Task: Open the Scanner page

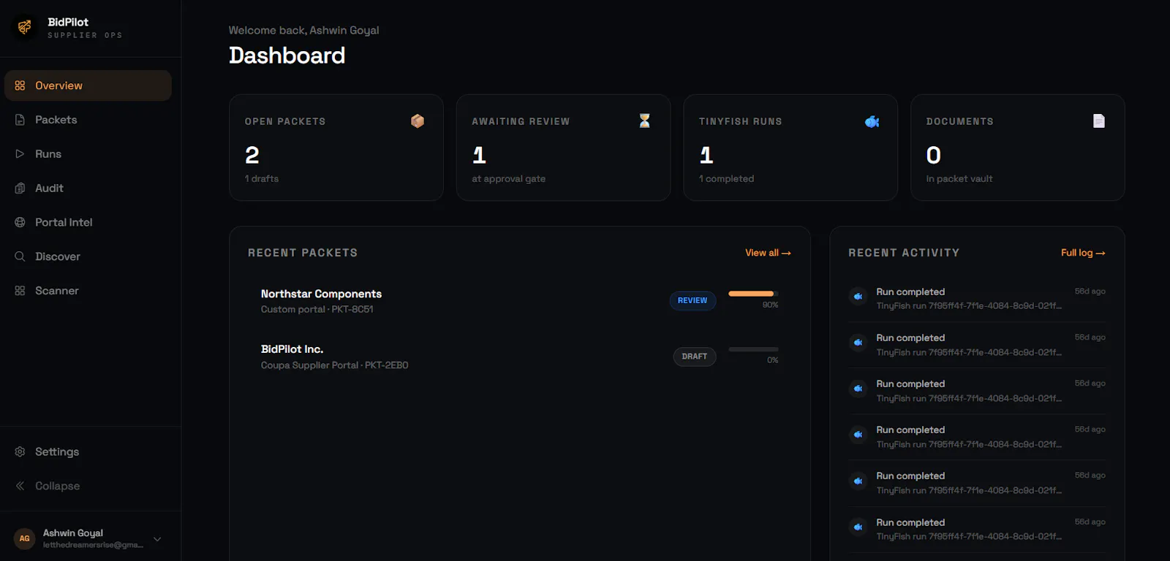Action: click(88, 291)
